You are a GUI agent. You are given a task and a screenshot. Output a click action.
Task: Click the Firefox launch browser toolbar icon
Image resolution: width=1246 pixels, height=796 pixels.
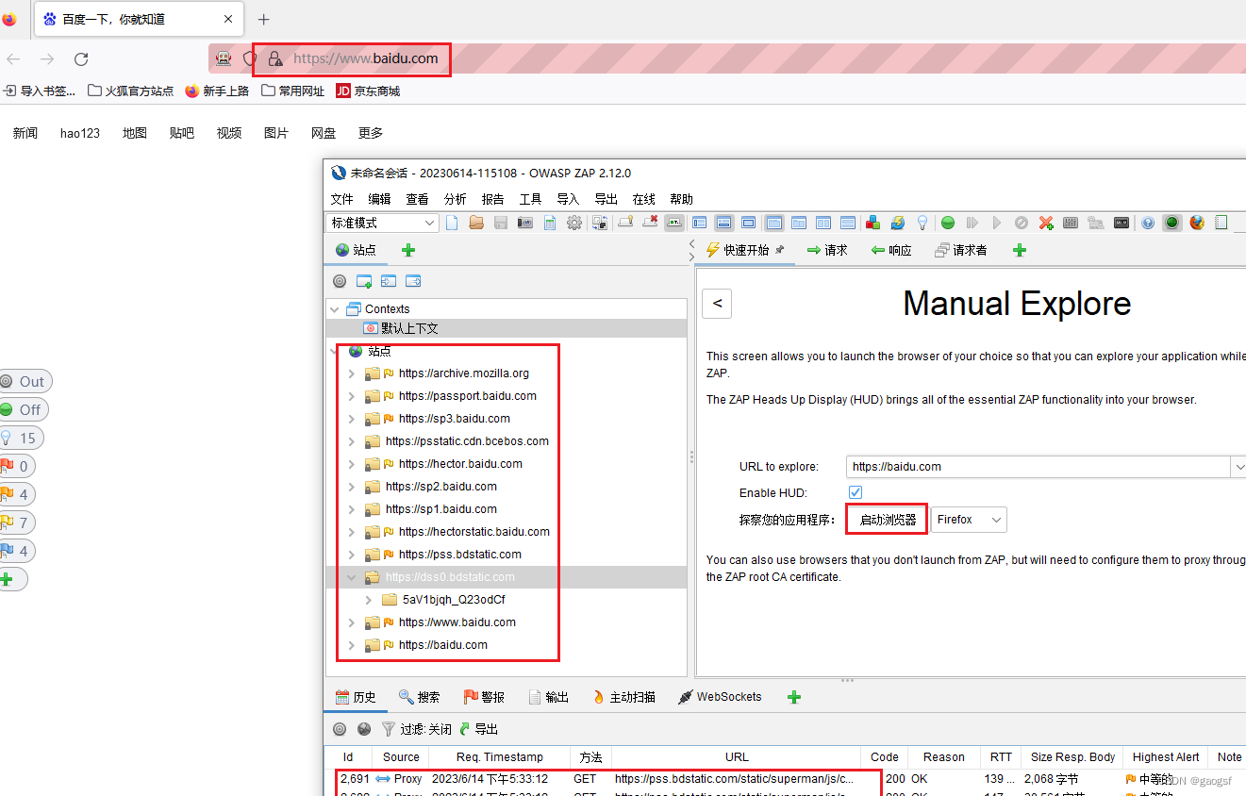pyautogui.click(x=1197, y=223)
